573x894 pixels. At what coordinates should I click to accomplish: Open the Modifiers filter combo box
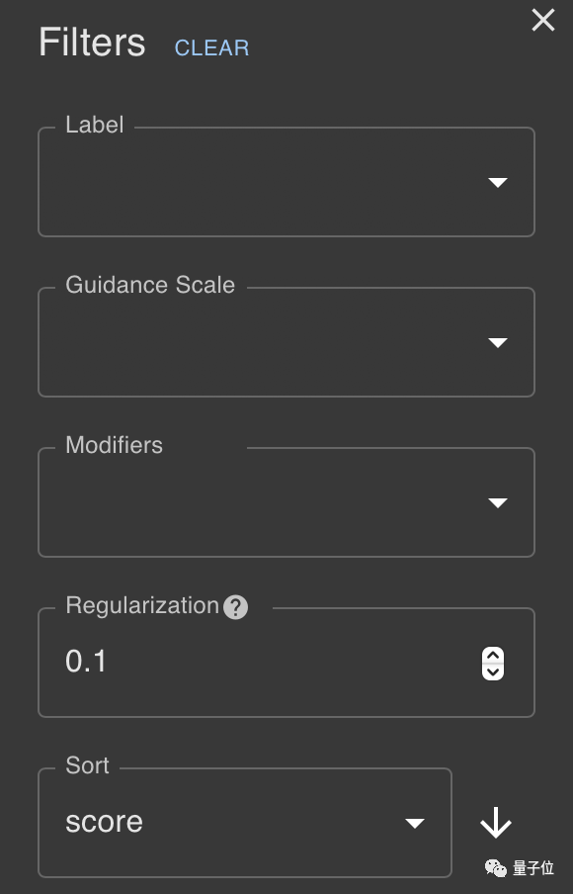[286, 502]
